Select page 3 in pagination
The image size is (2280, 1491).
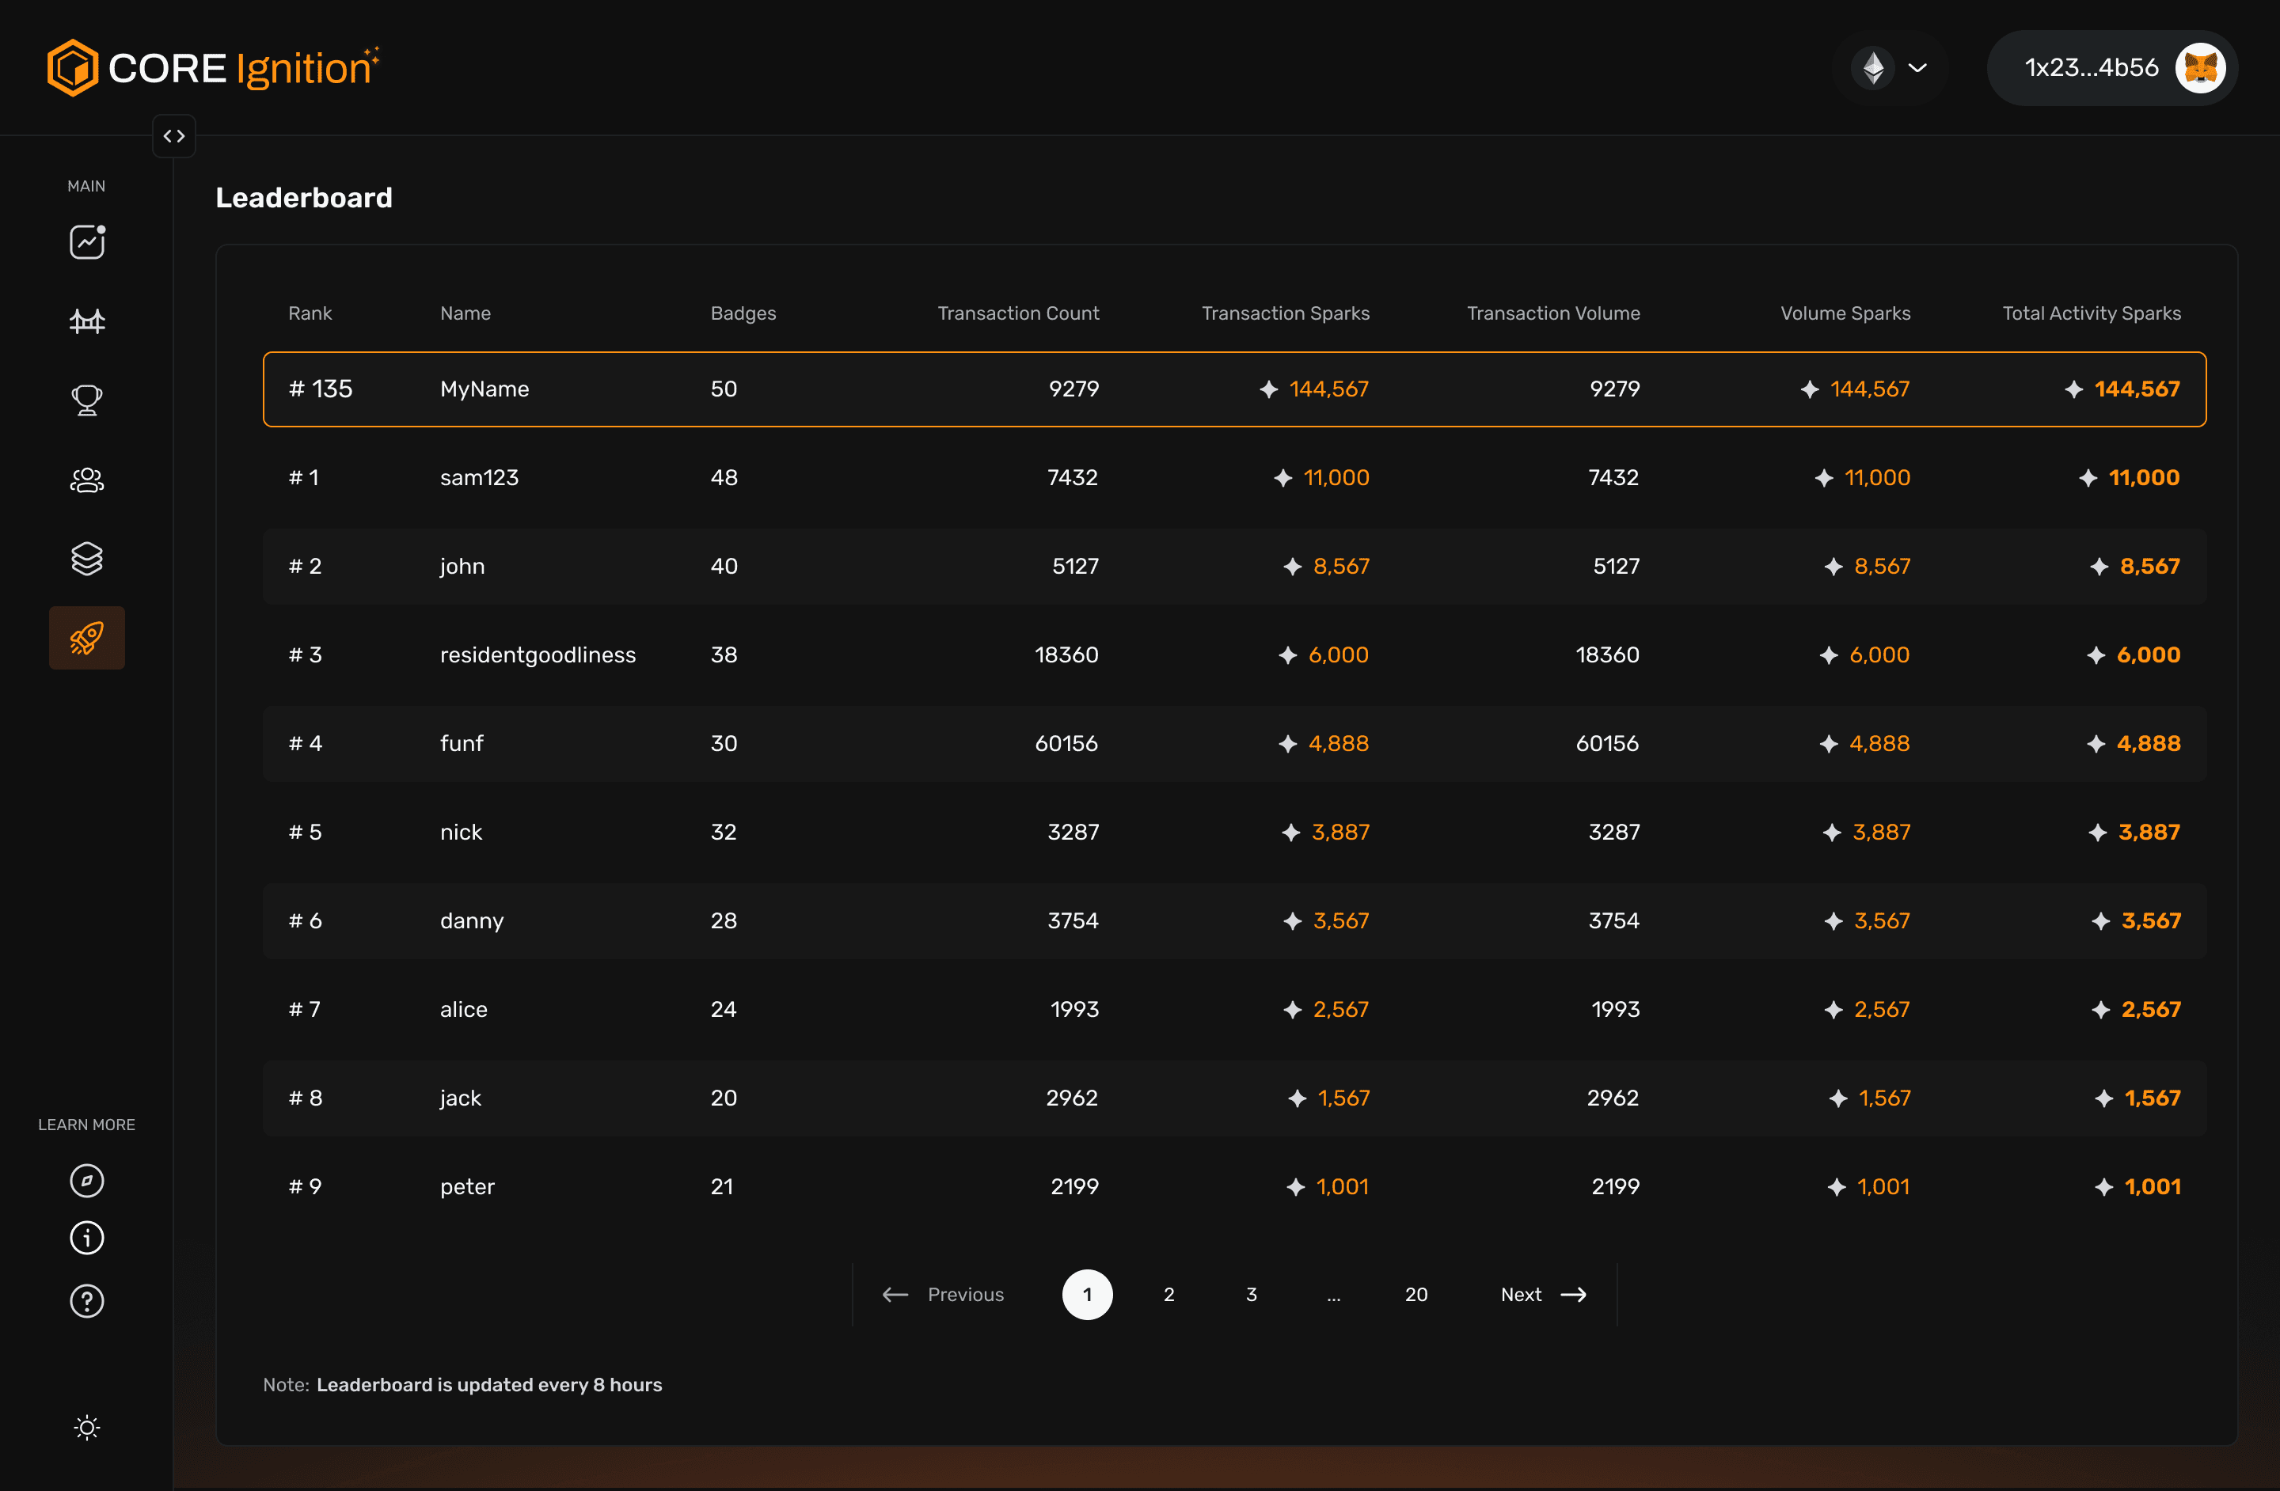point(1251,1295)
